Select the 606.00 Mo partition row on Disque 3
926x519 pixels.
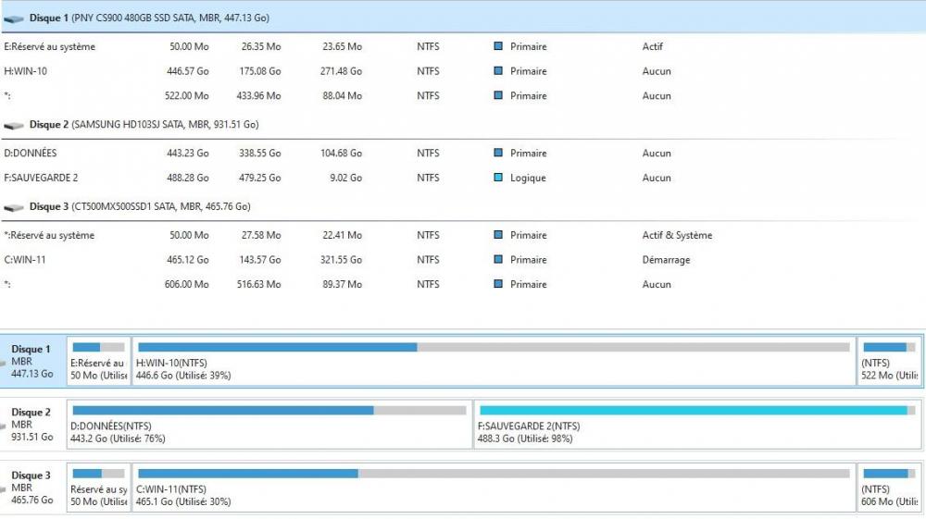pyautogui.click(x=278, y=285)
